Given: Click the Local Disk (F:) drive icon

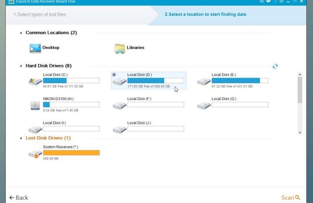Looking at the screenshot, I should 119,105.
